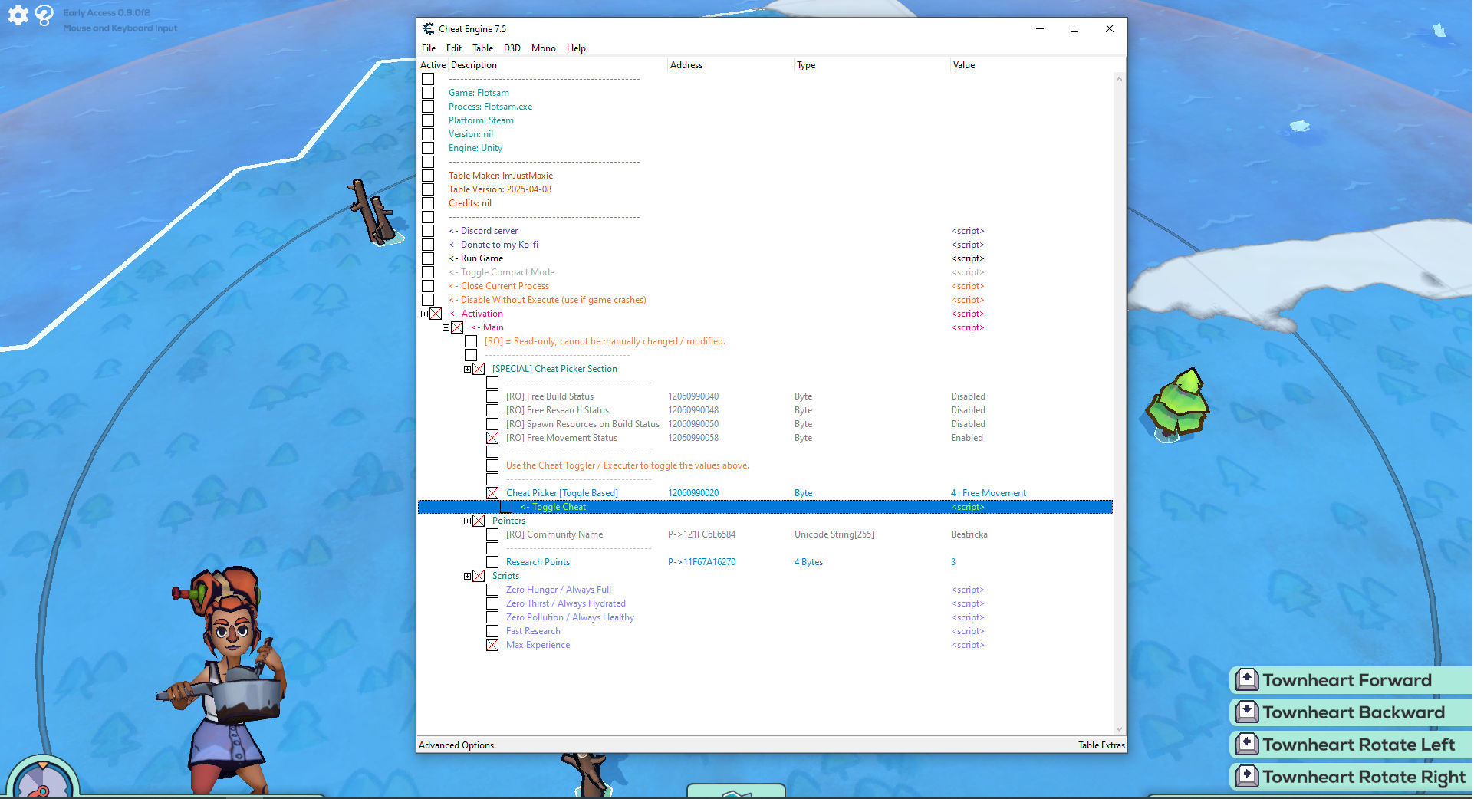Image resolution: width=1474 pixels, height=799 pixels.
Task: Click the Townheart Forward button label
Action: (x=1347, y=680)
